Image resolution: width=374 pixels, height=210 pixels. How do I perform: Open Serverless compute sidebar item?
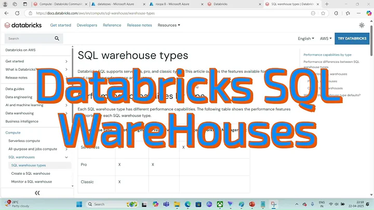pos(24,141)
